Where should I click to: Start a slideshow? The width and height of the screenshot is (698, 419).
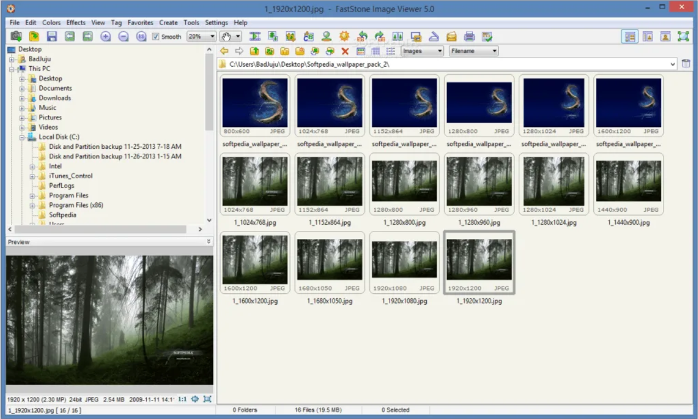coord(255,36)
